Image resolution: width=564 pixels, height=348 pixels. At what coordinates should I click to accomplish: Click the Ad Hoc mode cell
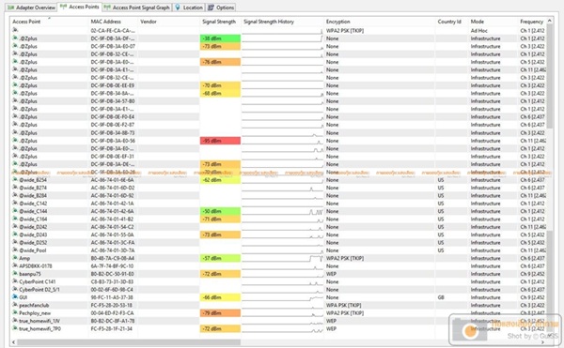478,31
